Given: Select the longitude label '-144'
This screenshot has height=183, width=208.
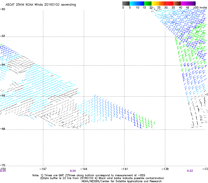Looking at the screenshot, I should coord(84,169).
